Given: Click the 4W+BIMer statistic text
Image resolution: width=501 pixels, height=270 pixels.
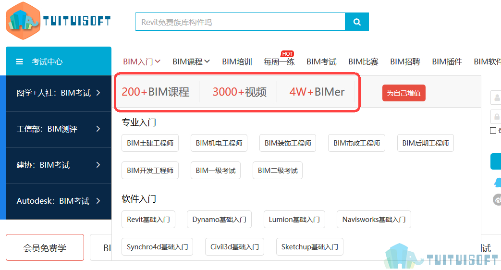Looking at the screenshot, I should click(317, 92).
